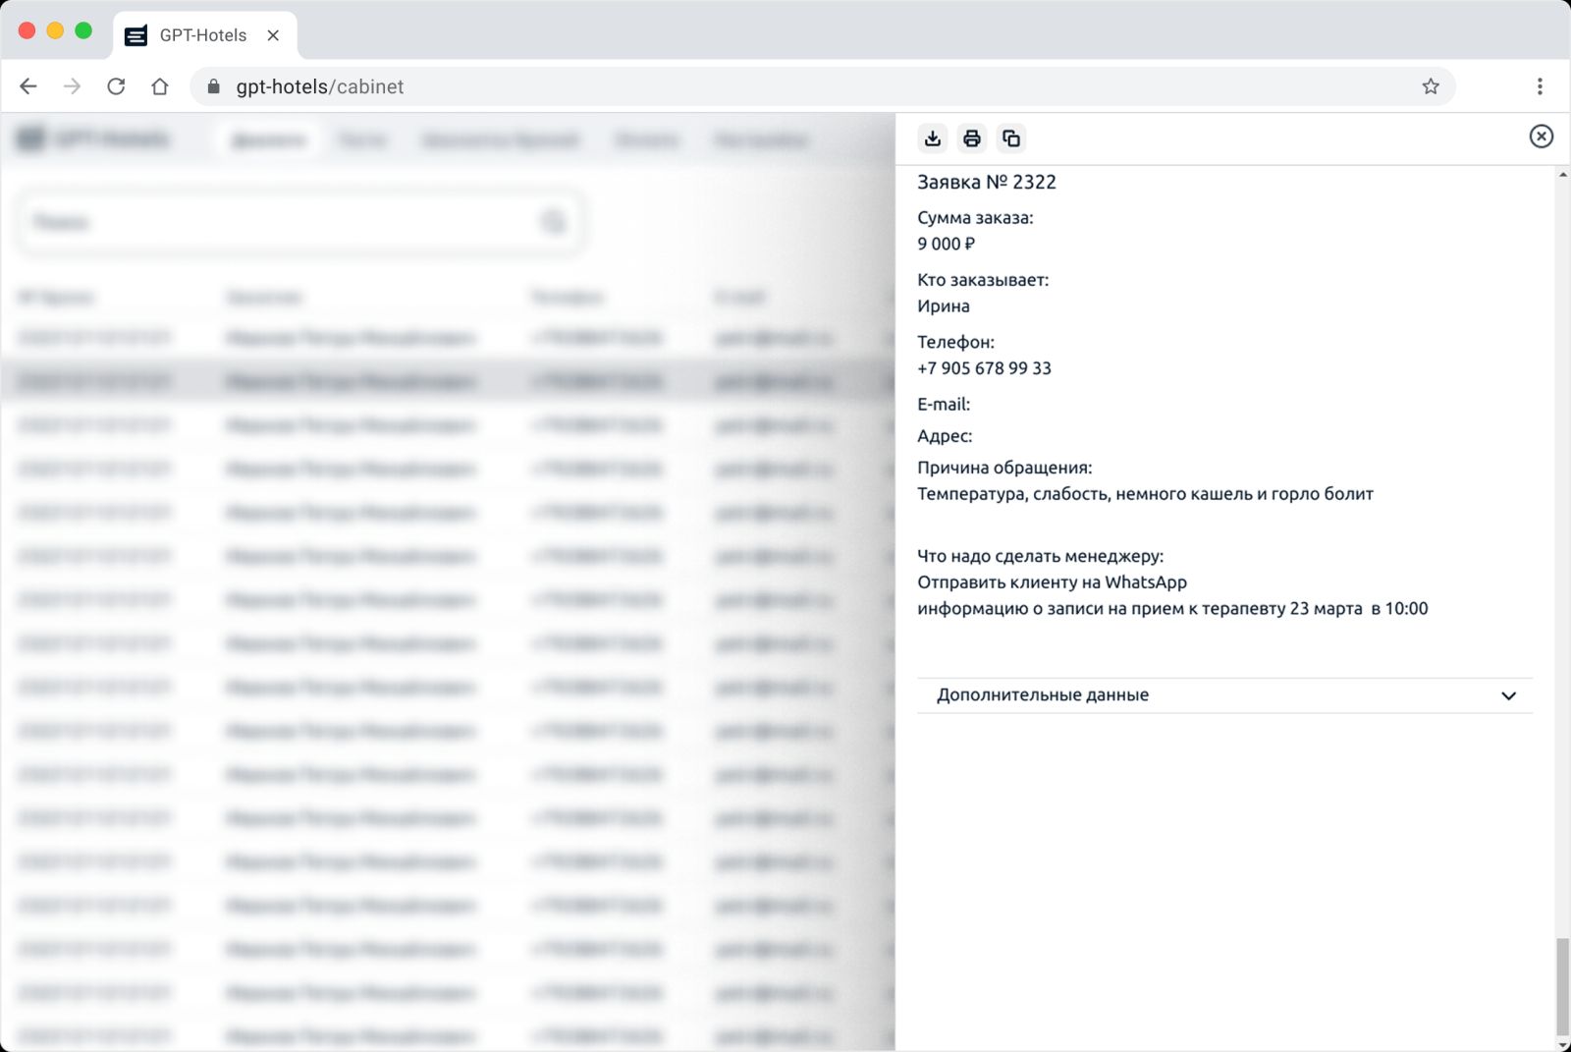The image size is (1571, 1052).
Task: Download request № 2322 using the download icon
Action: click(x=932, y=138)
